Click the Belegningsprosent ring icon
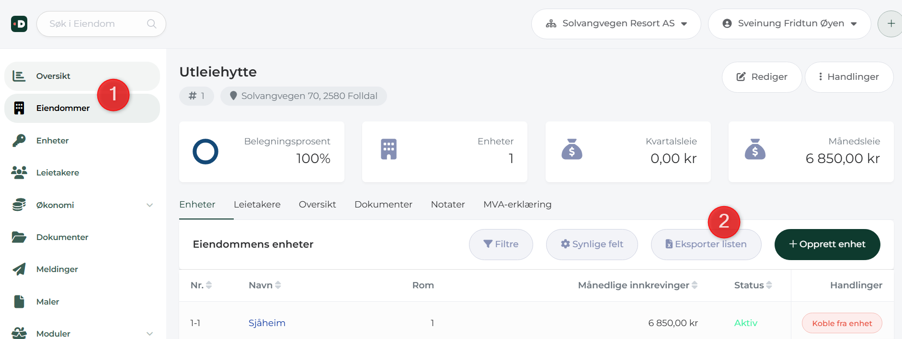Image resolution: width=902 pixels, height=339 pixels. [x=206, y=152]
